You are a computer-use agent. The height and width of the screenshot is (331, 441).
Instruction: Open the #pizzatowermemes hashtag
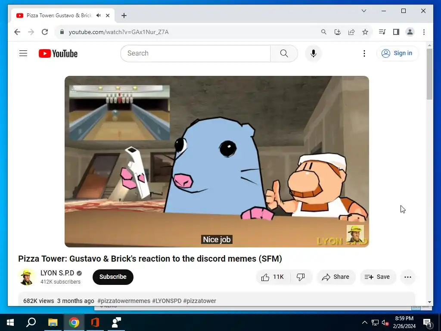pos(124,301)
